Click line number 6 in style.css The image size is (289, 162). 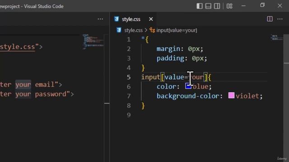[129, 86]
